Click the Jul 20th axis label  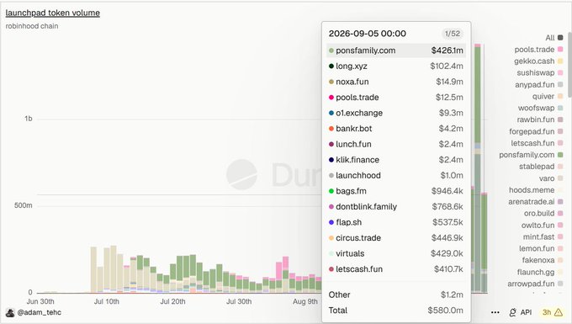pyautogui.click(x=172, y=302)
